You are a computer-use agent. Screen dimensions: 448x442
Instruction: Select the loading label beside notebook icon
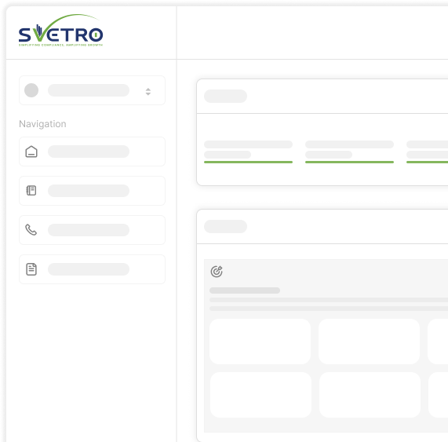pyautogui.click(x=89, y=191)
